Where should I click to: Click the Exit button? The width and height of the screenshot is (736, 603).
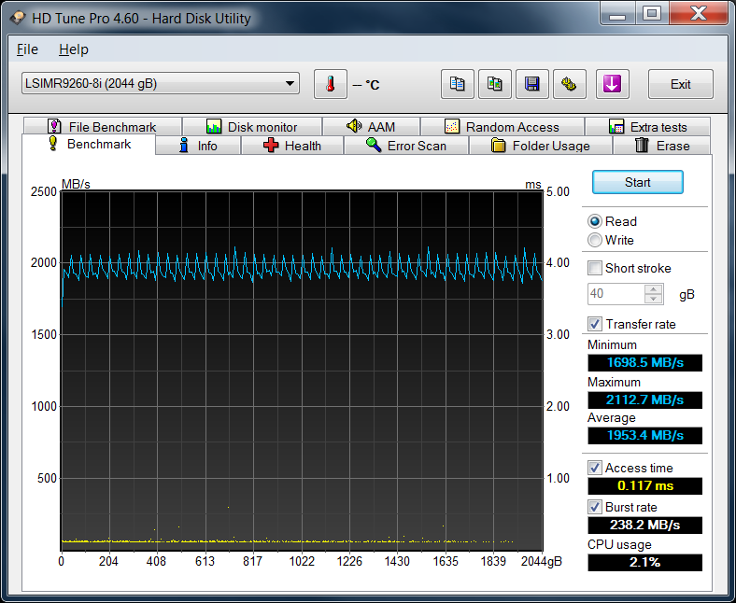(x=680, y=84)
